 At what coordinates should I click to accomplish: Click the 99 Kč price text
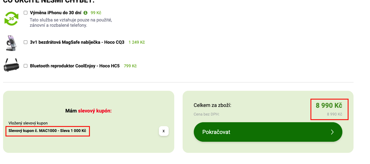click(96, 13)
